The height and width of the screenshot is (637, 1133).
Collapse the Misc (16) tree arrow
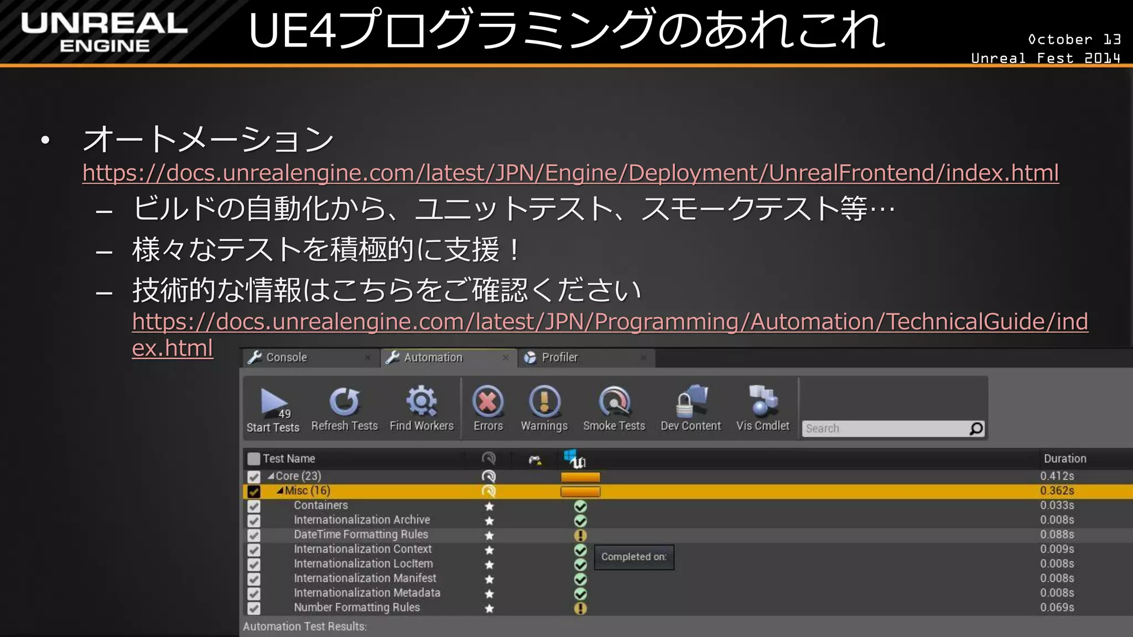280,490
